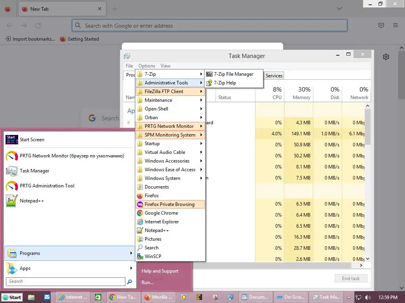Screen dimensions: 405x303
Task: Open Excel icon on taskbar
Action: pyautogui.click(x=98, y=297)
